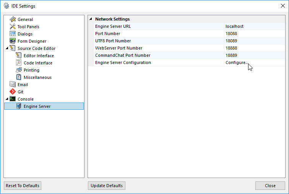Select Tool Panels in the settings tree

click(28, 27)
